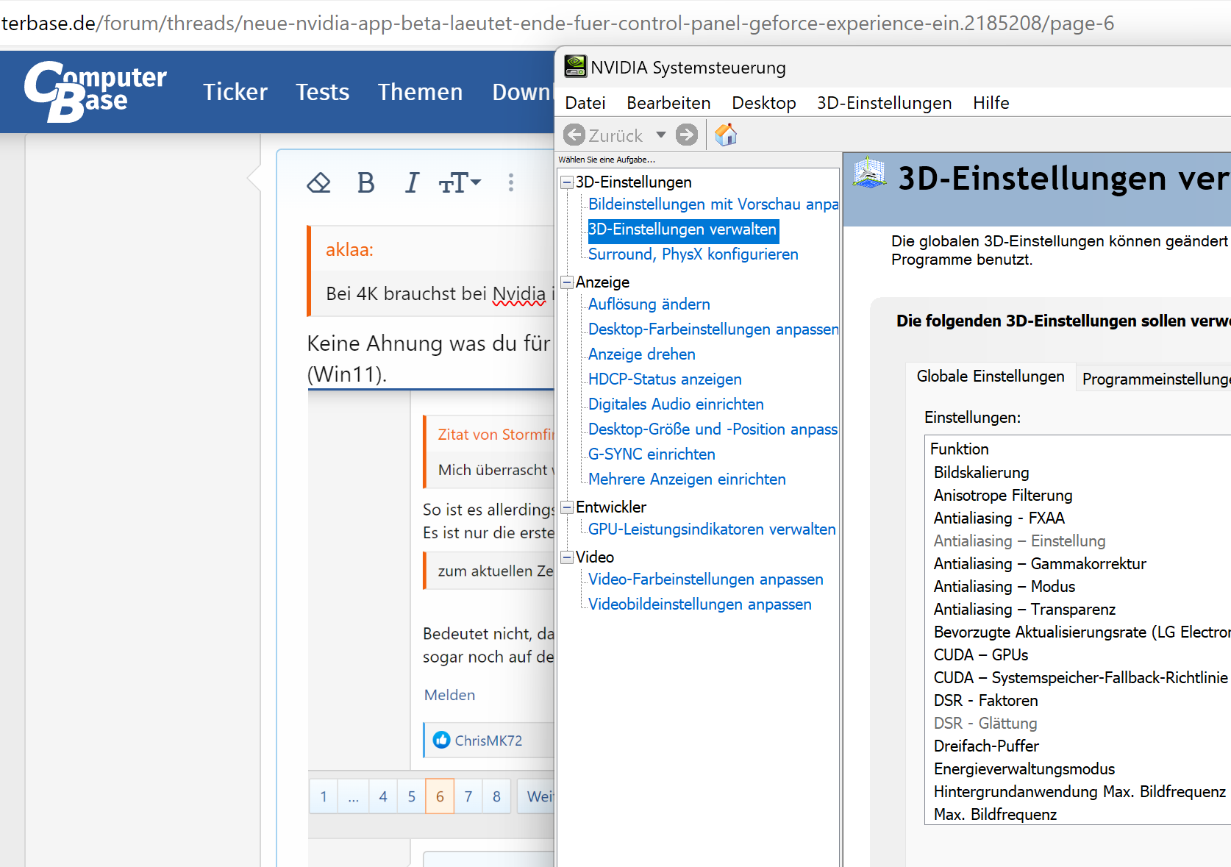Image resolution: width=1231 pixels, height=867 pixels.
Task: Select Digitales Audio einrichten
Action: (676, 404)
